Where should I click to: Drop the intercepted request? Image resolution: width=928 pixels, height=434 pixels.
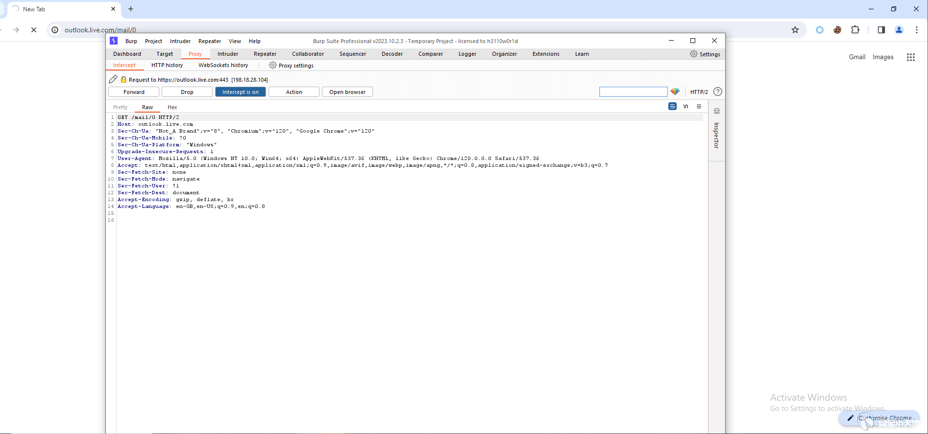pos(187,92)
